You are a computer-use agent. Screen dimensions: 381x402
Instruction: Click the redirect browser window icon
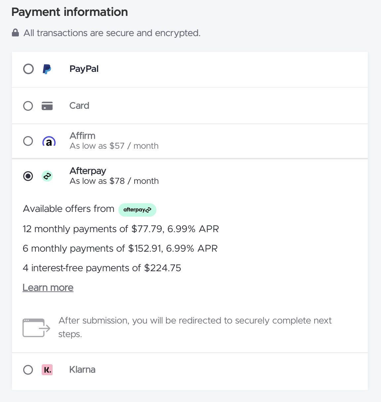pyautogui.click(x=36, y=327)
